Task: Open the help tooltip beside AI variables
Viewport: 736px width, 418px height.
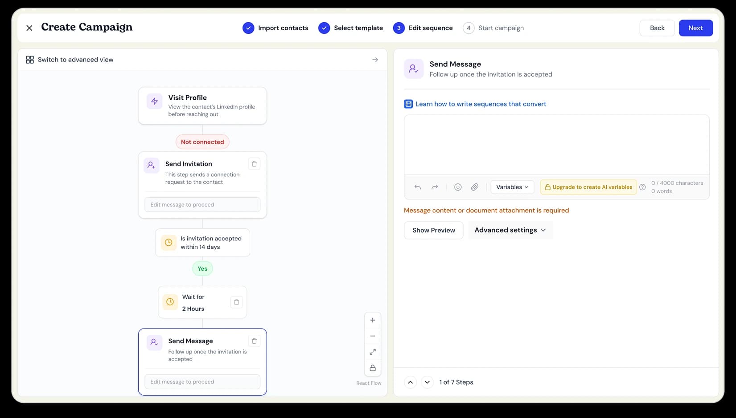Action: click(x=642, y=187)
